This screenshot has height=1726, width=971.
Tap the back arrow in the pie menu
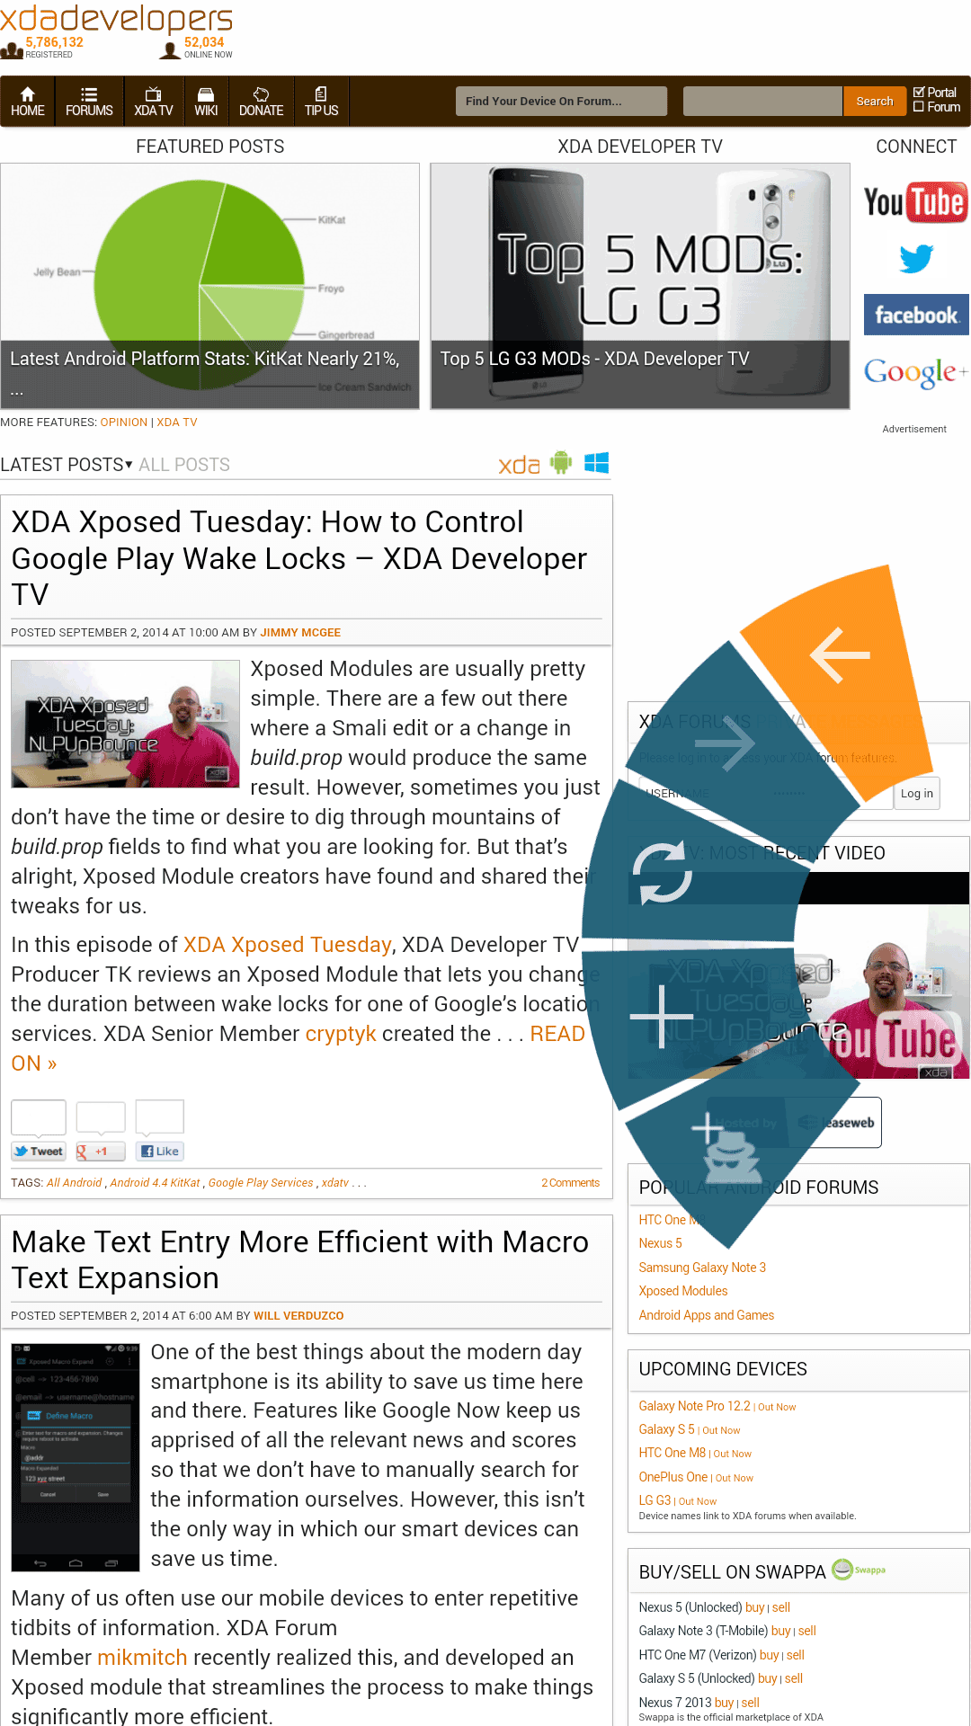click(841, 654)
